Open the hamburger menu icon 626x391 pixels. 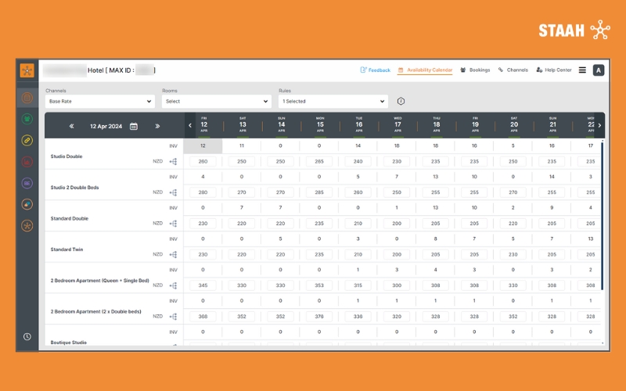pyautogui.click(x=582, y=70)
